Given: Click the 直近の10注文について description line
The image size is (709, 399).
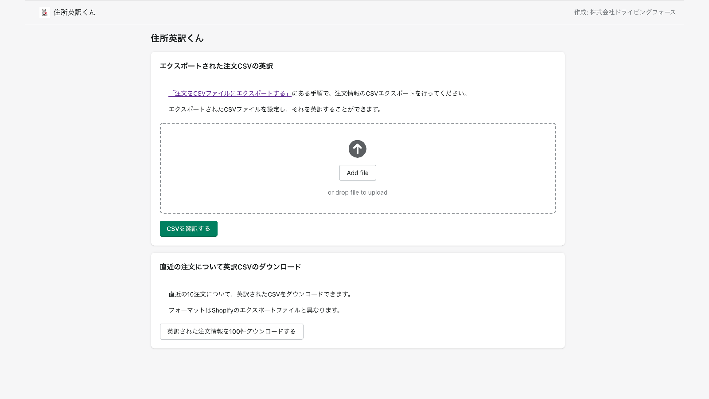Looking at the screenshot, I should [x=261, y=294].
